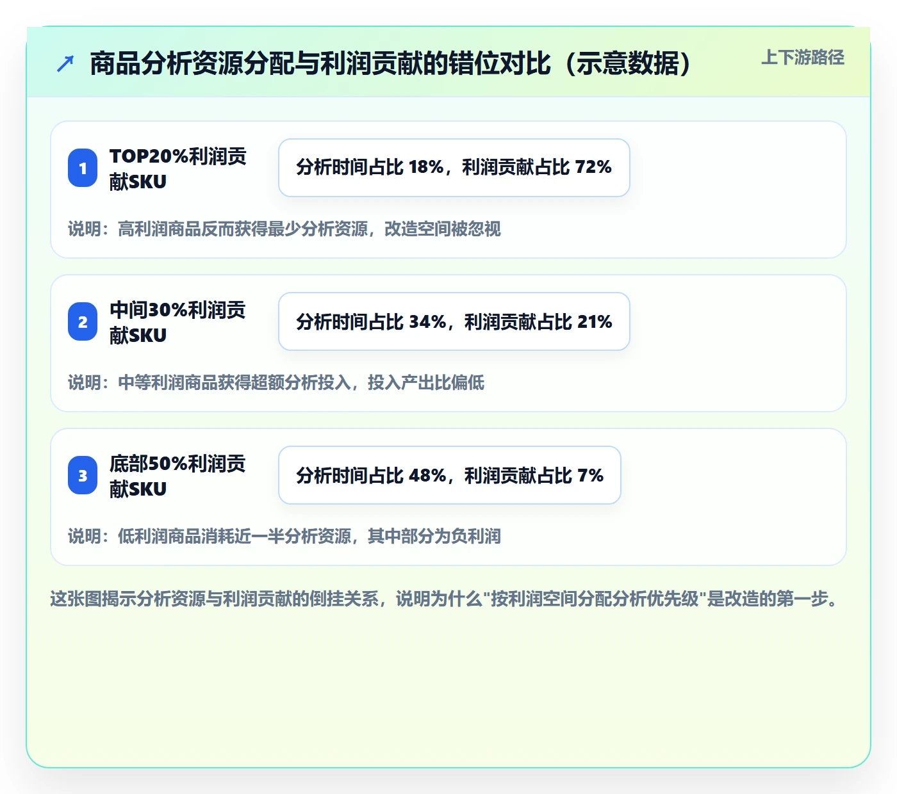Click the box 分析时间占比 18%，利润贡献占比 72%
The image size is (897, 794).
pos(454,168)
